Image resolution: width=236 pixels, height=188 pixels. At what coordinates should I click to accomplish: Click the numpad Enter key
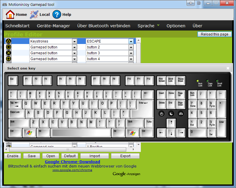tap(222, 128)
